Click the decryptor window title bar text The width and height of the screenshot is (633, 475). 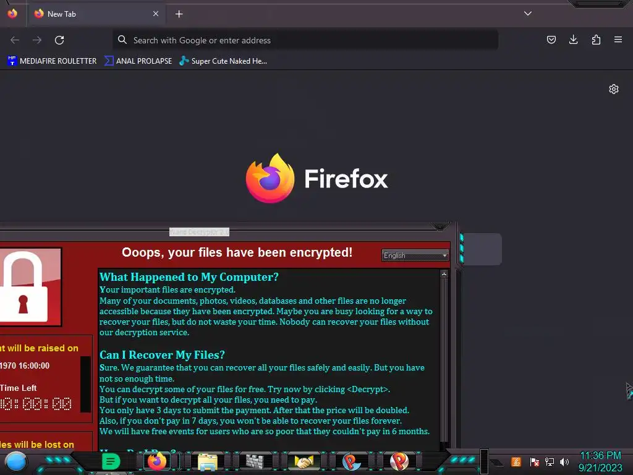click(200, 232)
